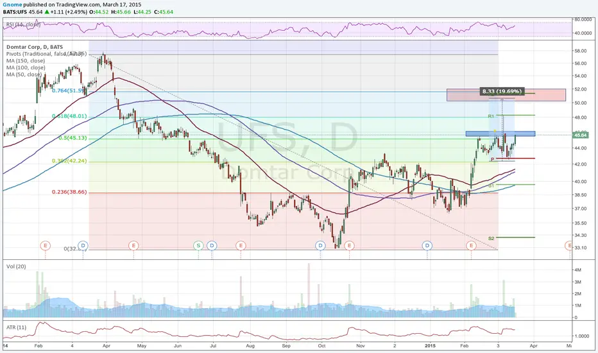
Task: Click the C:45.64 close value
Action: 164,12
